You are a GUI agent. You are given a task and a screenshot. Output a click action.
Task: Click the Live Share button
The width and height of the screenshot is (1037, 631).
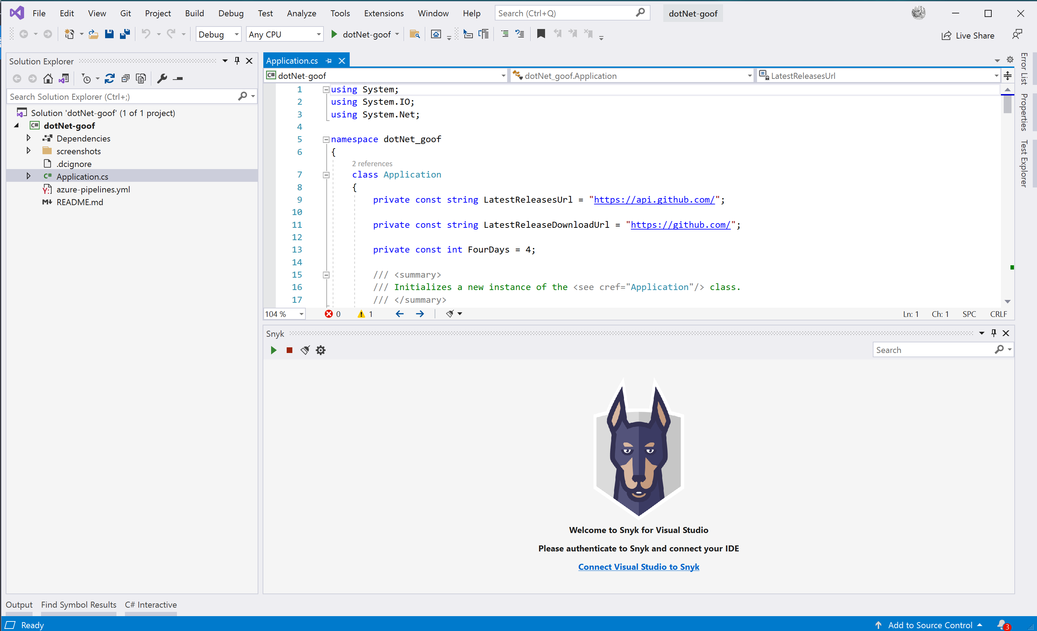tap(968, 35)
